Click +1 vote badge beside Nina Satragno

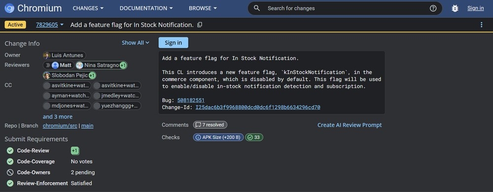pos(123,65)
